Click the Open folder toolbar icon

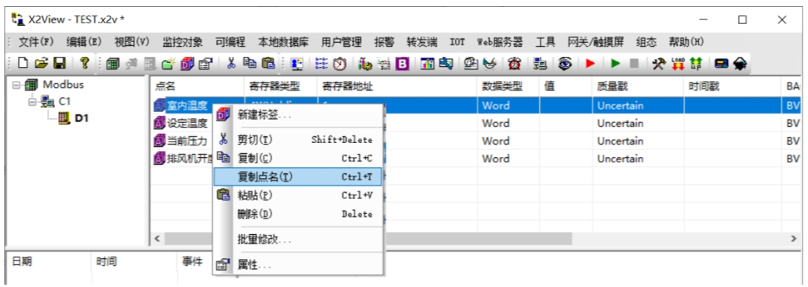click(41, 63)
